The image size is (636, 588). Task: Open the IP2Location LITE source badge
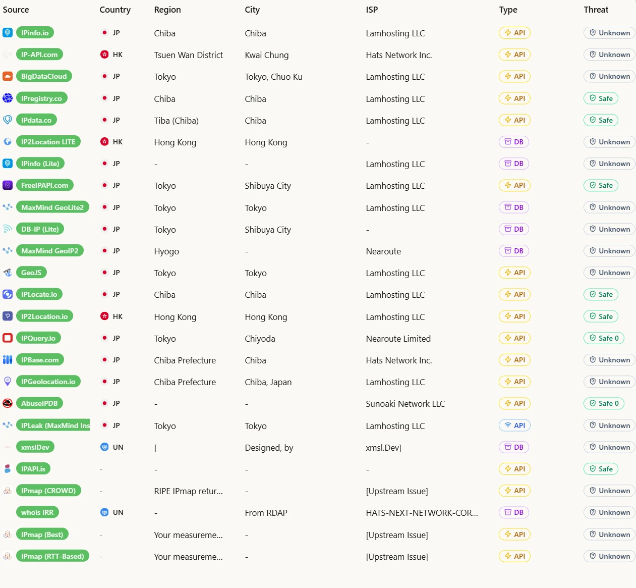[48, 142]
